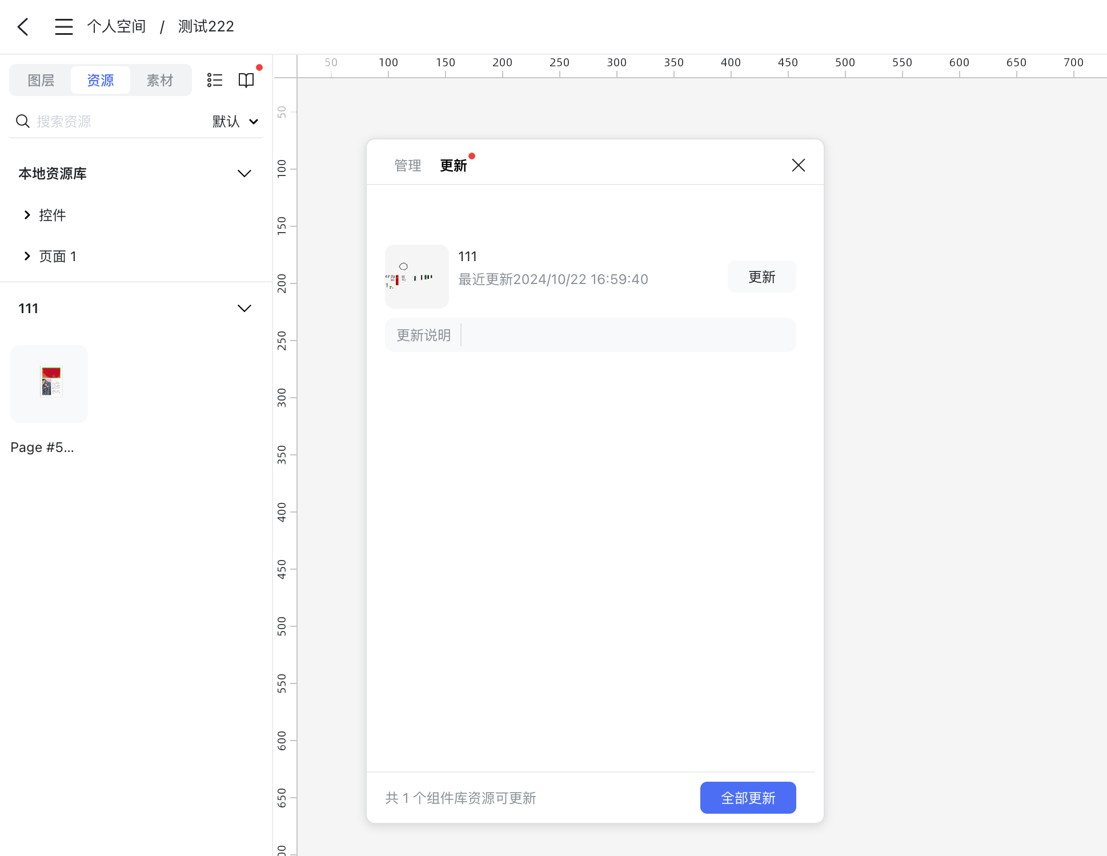Close the update dialog
Image resolution: width=1107 pixels, height=856 pixels.
[x=799, y=165]
